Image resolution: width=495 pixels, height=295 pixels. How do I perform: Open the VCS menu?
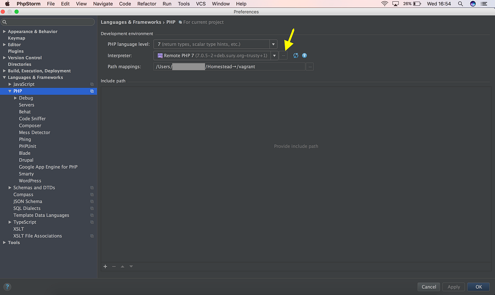click(x=200, y=4)
